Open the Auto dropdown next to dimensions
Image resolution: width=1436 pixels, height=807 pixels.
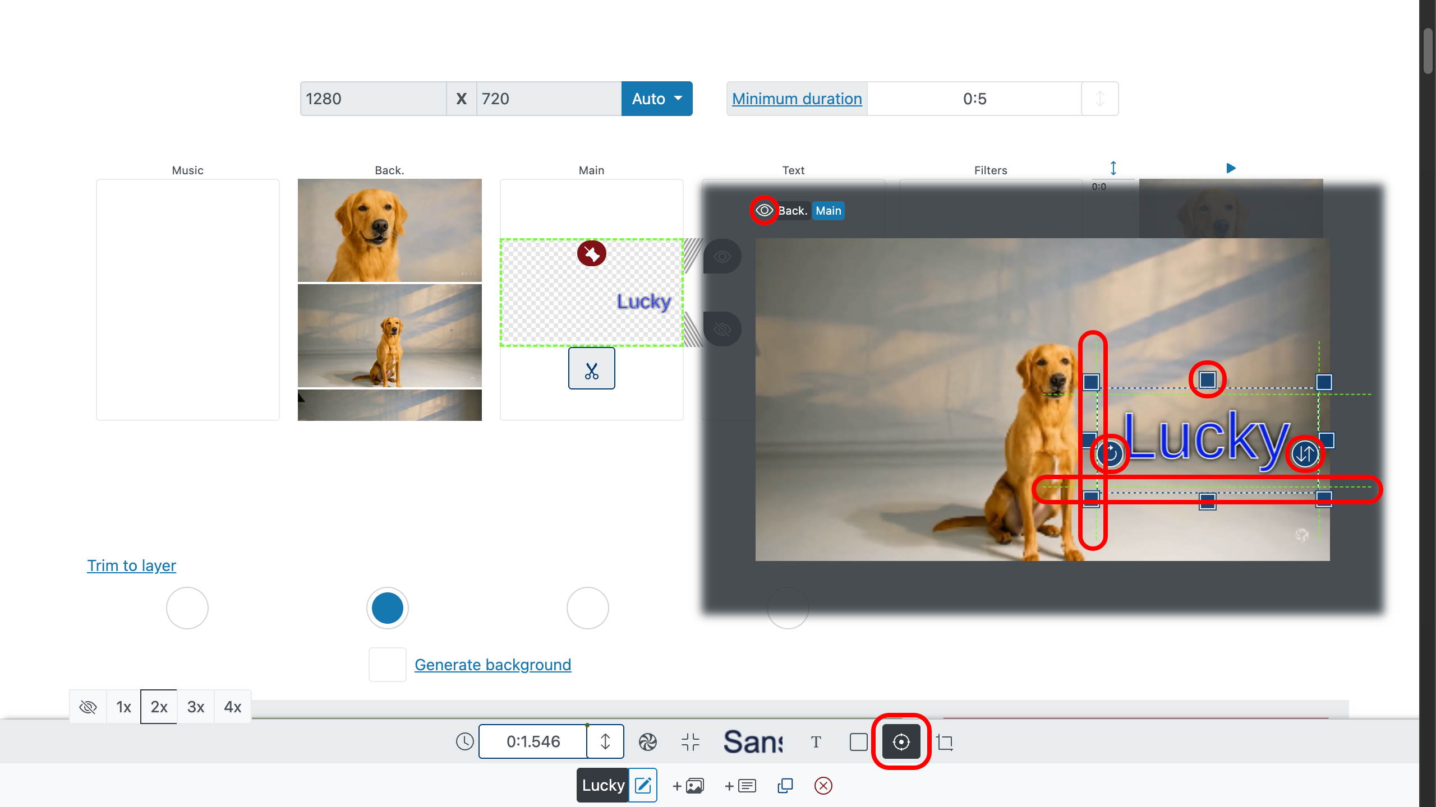[656, 99]
